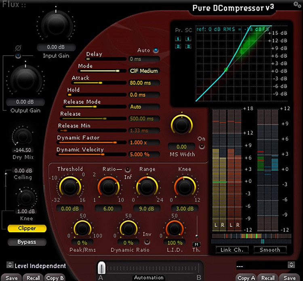Open Level Independent preset selector

point(10,264)
